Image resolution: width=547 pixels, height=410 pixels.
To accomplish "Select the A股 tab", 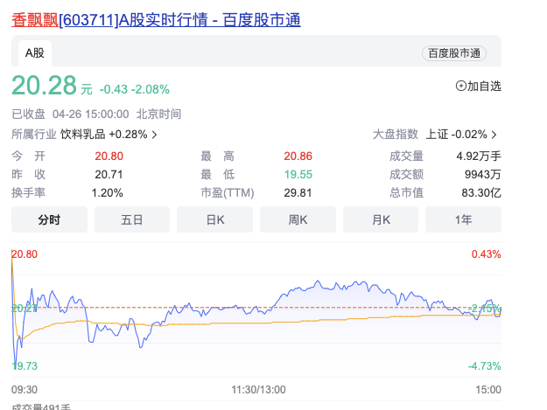I will click(35, 52).
